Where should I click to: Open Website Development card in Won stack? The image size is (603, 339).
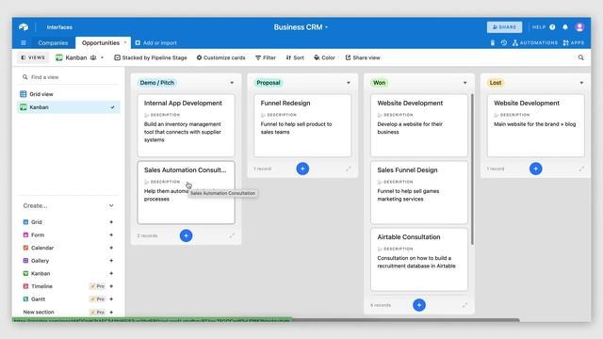click(x=418, y=125)
